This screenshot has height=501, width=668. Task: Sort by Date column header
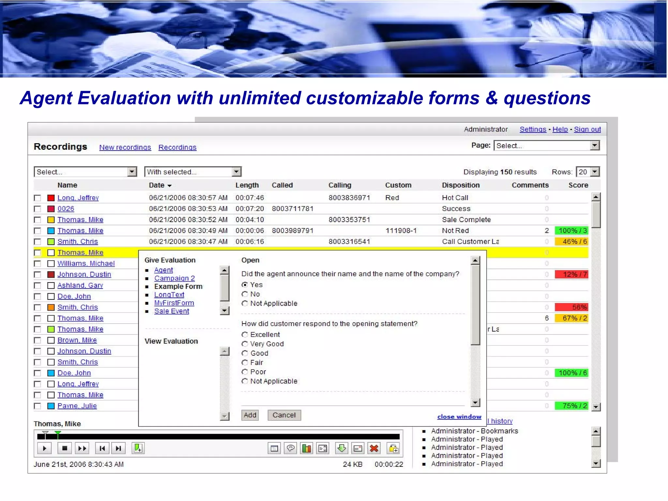pos(160,185)
